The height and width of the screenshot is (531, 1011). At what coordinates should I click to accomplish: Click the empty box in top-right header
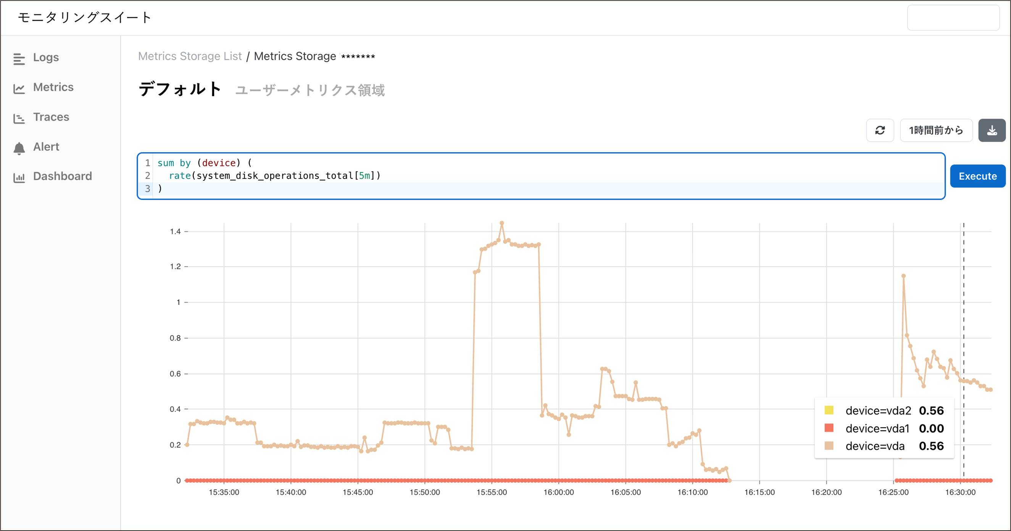tap(953, 18)
